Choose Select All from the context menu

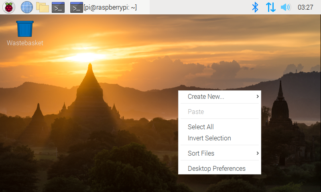click(x=201, y=127)
